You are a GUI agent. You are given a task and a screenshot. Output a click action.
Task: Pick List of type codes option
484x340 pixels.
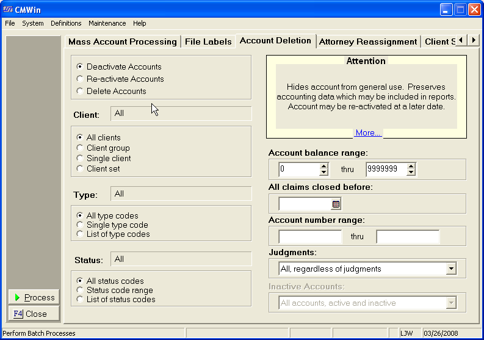(x=80, y=234)
